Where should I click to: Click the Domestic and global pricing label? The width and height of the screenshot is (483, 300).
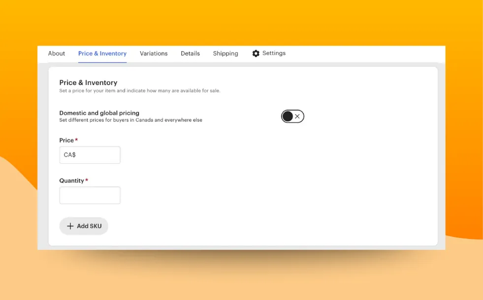tap(99, 113)
